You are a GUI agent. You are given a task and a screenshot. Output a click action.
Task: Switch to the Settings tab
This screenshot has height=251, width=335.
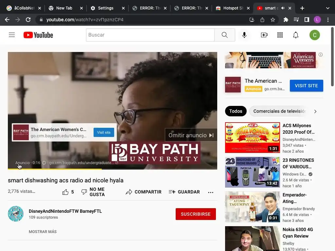coord(107,8)
